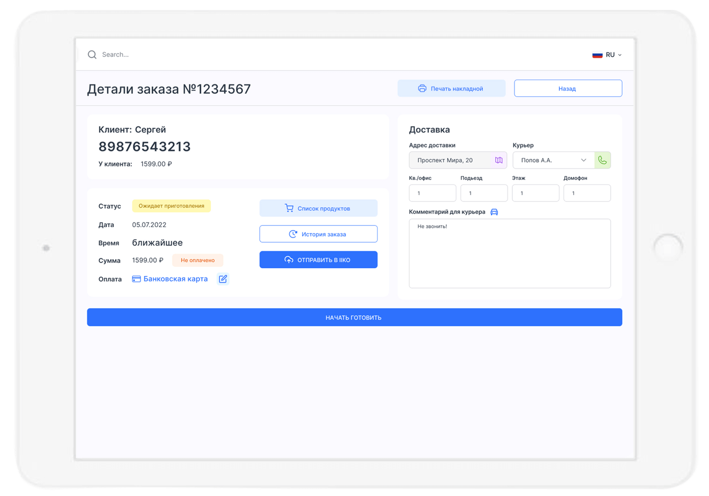Select the Домофон input field
709x496 pixels.
pos(587,193)
